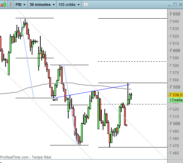Click the 7 480 price axis label

coord(174,139)
